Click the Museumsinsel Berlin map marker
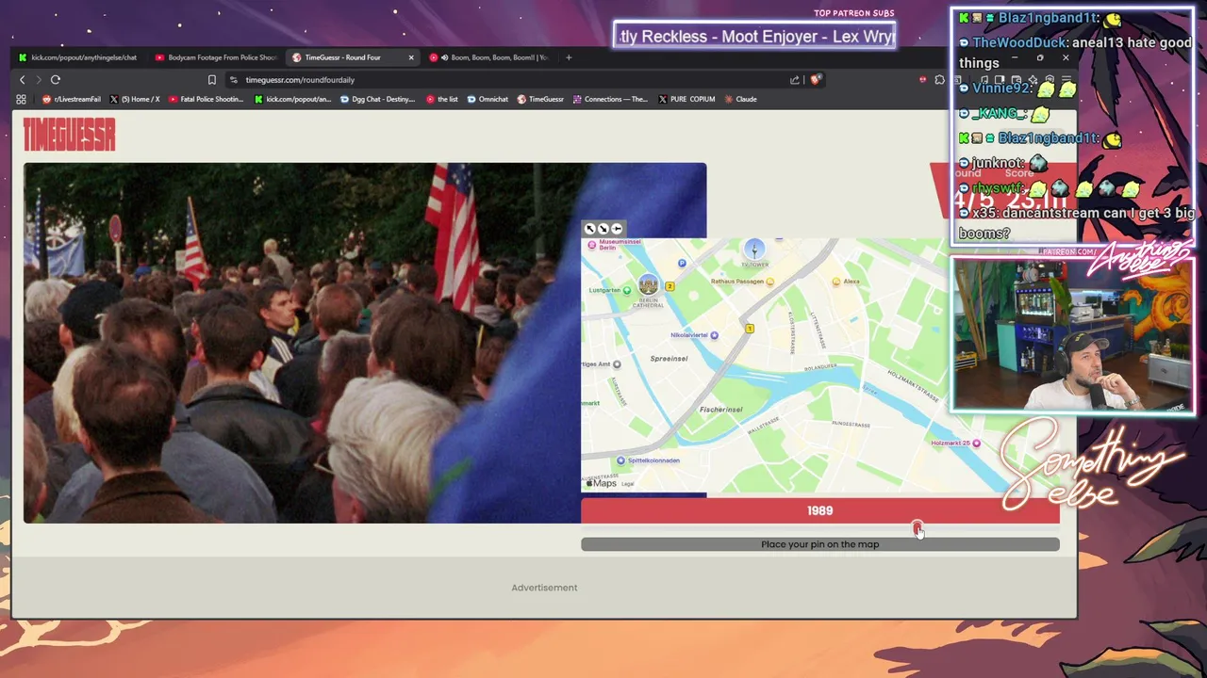 click(592, 245)
